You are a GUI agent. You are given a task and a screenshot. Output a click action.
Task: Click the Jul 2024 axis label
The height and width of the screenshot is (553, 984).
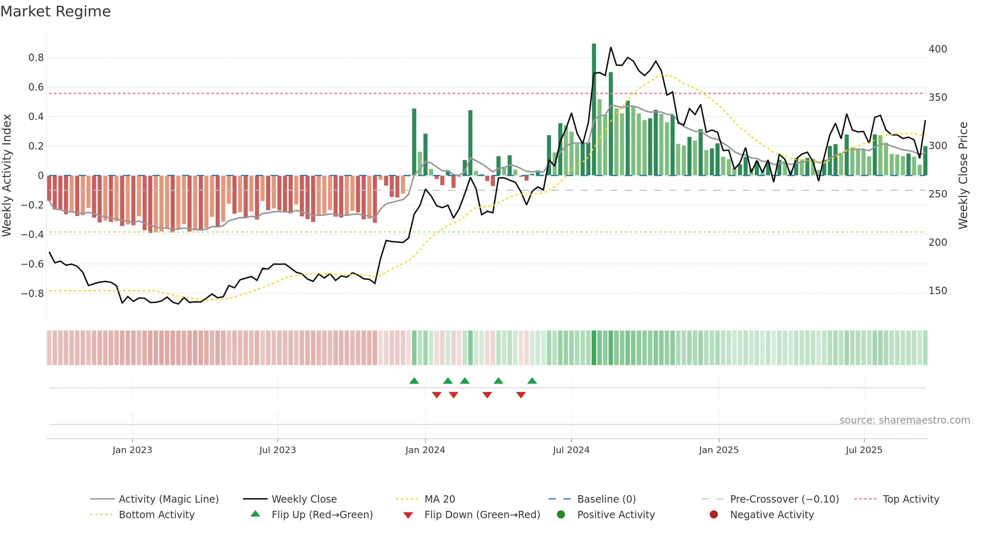[571, 450]
